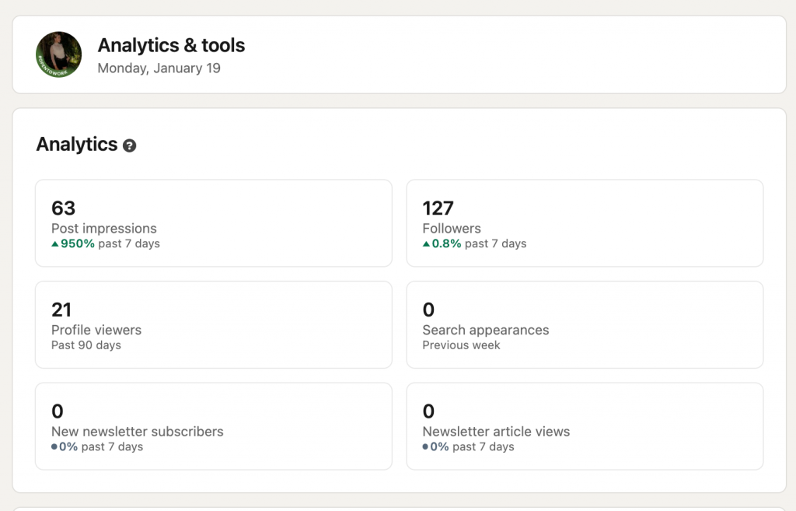Check the Search appearances card
This screenshot has height=511, width=796.
(x=585, y=324)
